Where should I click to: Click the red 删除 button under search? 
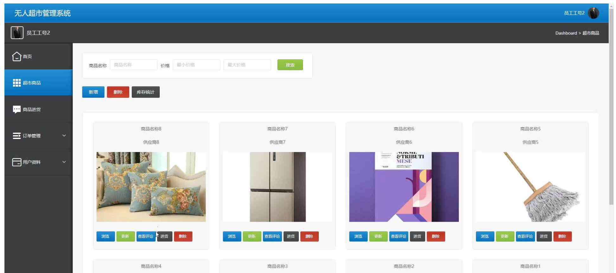(118, 92)
